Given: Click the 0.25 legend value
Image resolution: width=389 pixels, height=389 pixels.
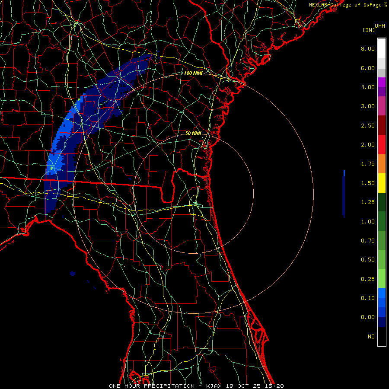Looking at the screenshot, I should pyautogui.click(x=368, y=279).
